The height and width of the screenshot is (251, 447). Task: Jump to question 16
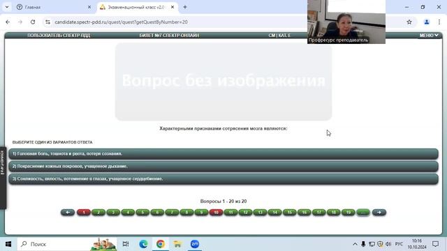coord(305,212)
